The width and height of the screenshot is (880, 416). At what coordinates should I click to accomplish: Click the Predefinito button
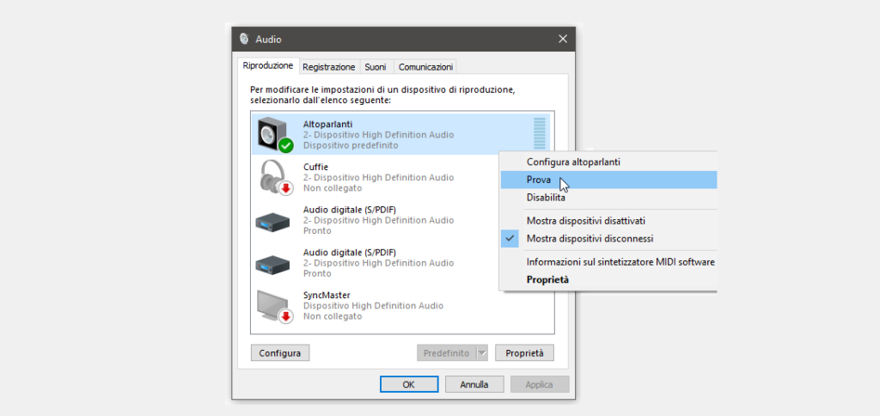[x=446, y=353]
